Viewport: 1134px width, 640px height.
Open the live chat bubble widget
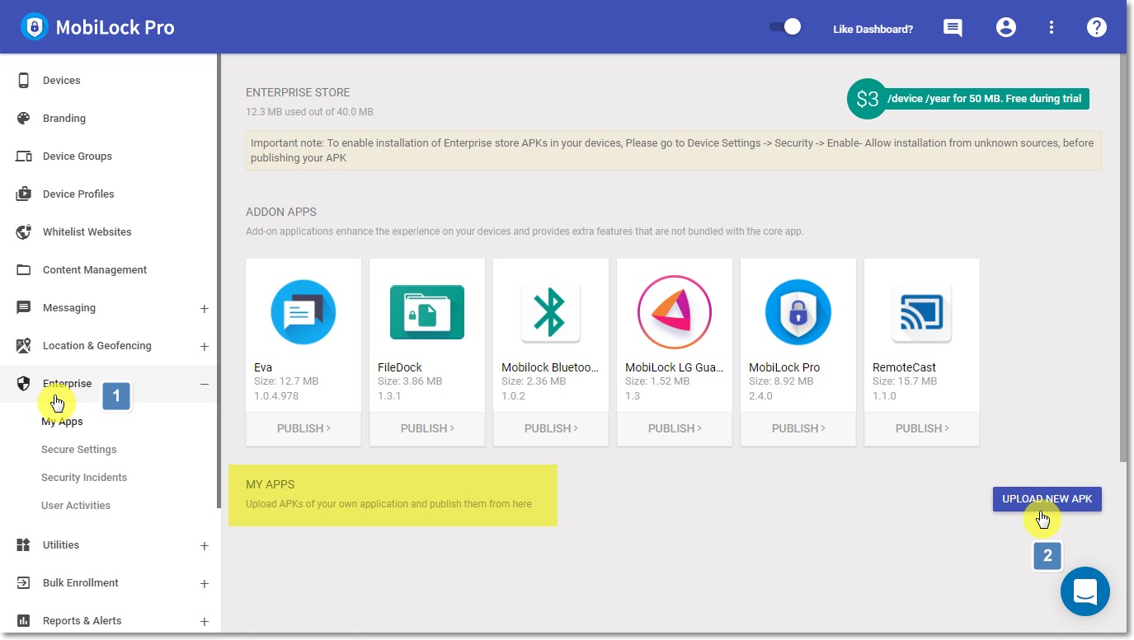point(1085,591)
